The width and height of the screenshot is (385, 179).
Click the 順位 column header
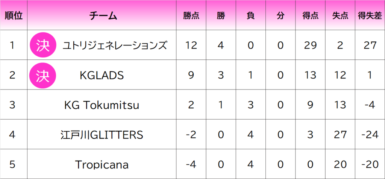[14, 16]
